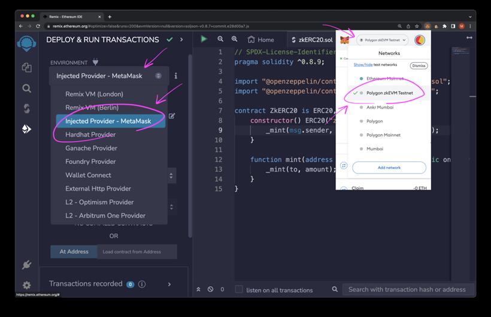Select Injected Provider - MetaMask option
491x317 pixels.
[111, 121]
